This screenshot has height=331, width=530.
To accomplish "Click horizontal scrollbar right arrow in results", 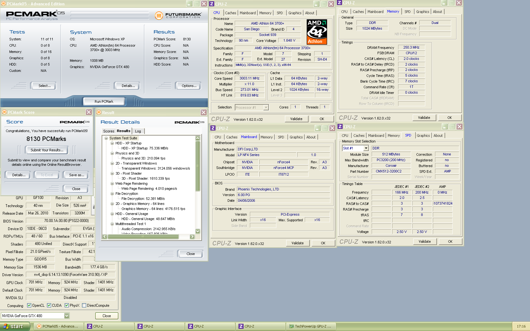I will (x=192, y=236).
